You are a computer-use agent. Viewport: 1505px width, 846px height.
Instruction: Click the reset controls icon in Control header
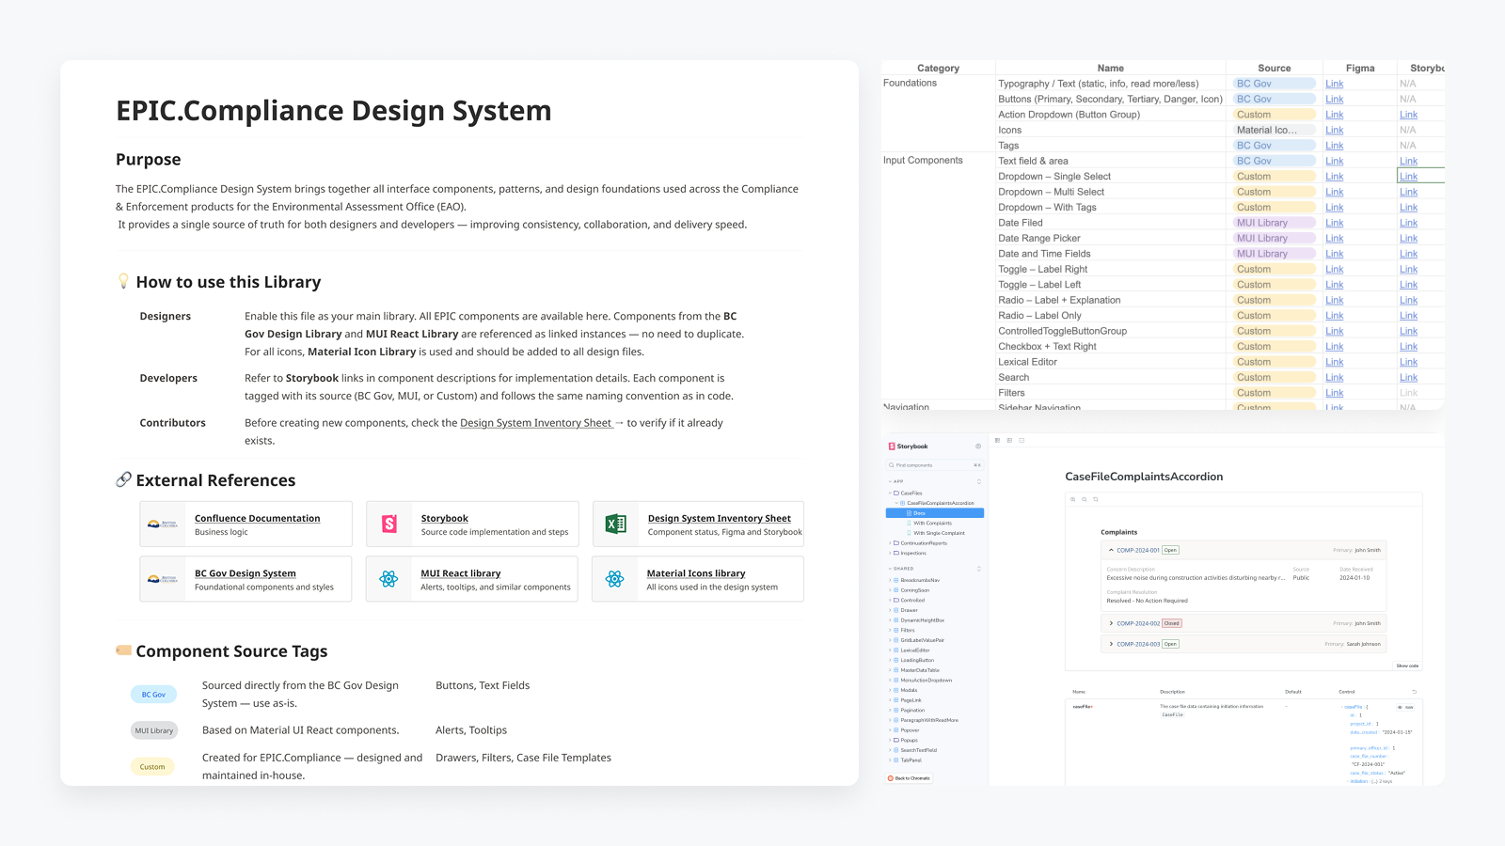[x=1414, y=692]
